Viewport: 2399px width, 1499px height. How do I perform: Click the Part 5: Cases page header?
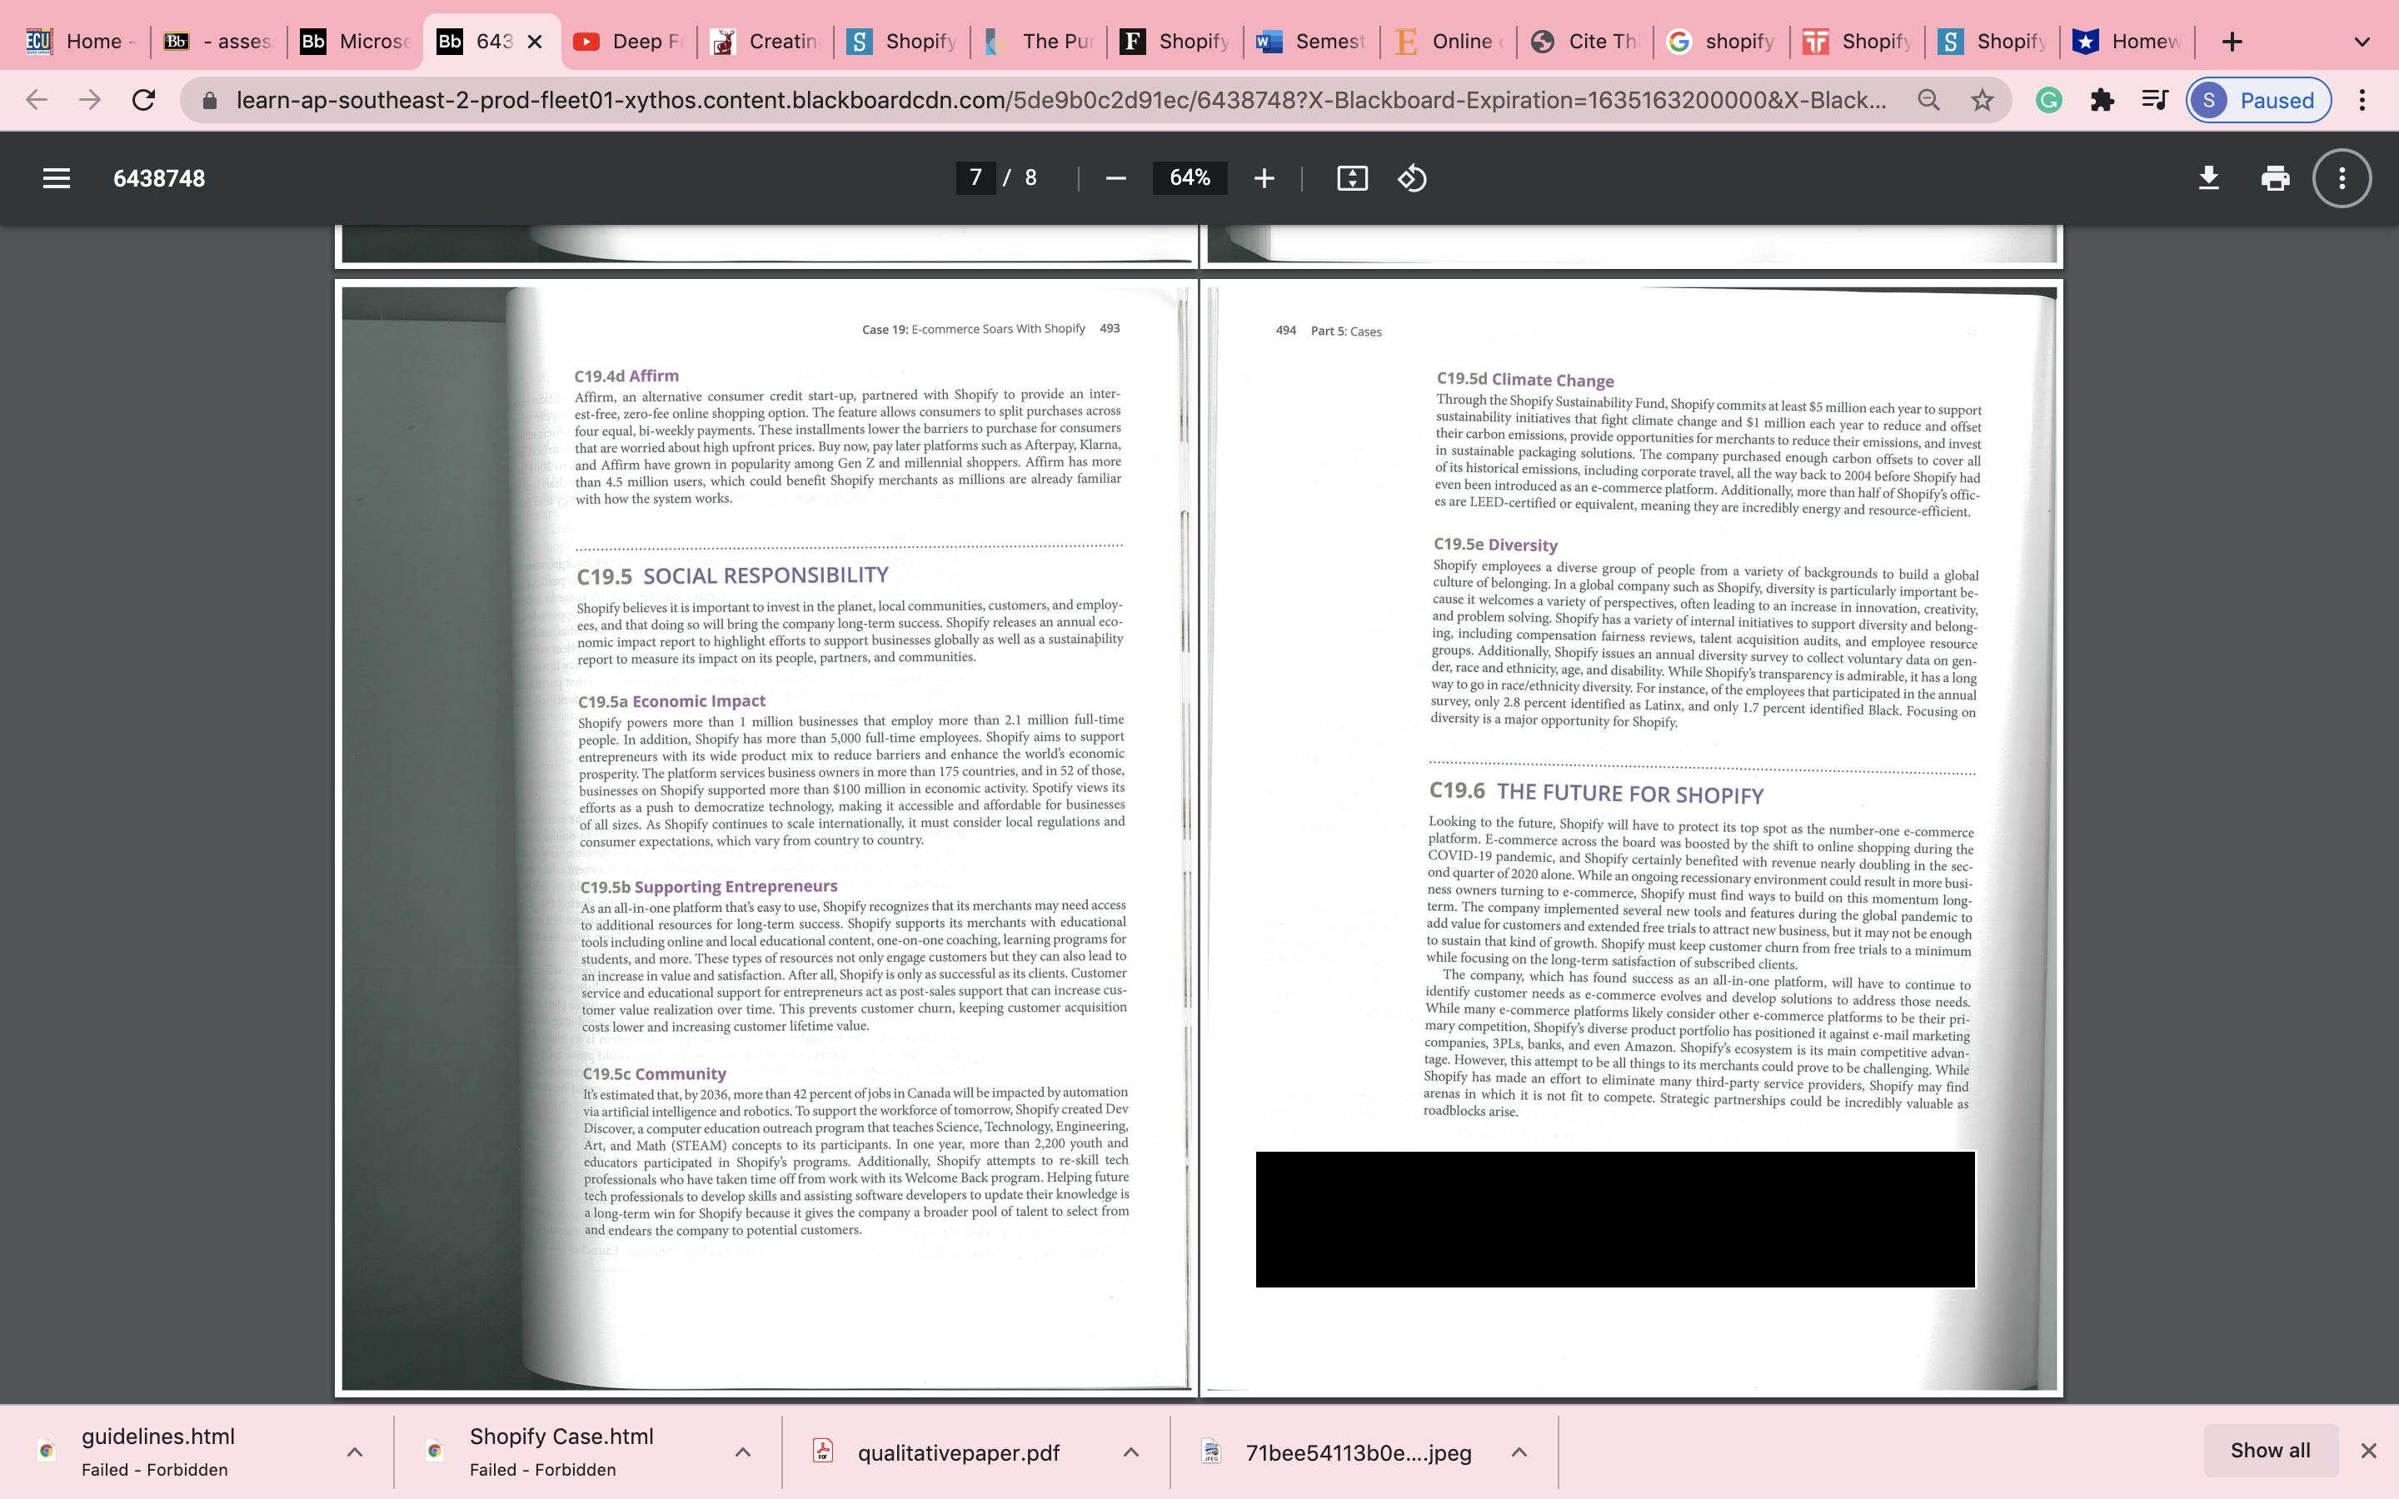1345,331
